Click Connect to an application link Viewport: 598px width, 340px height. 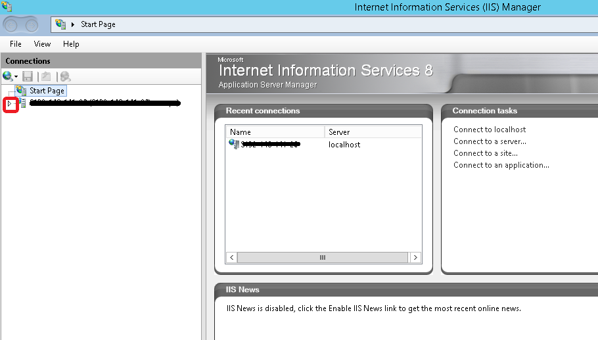501,165
